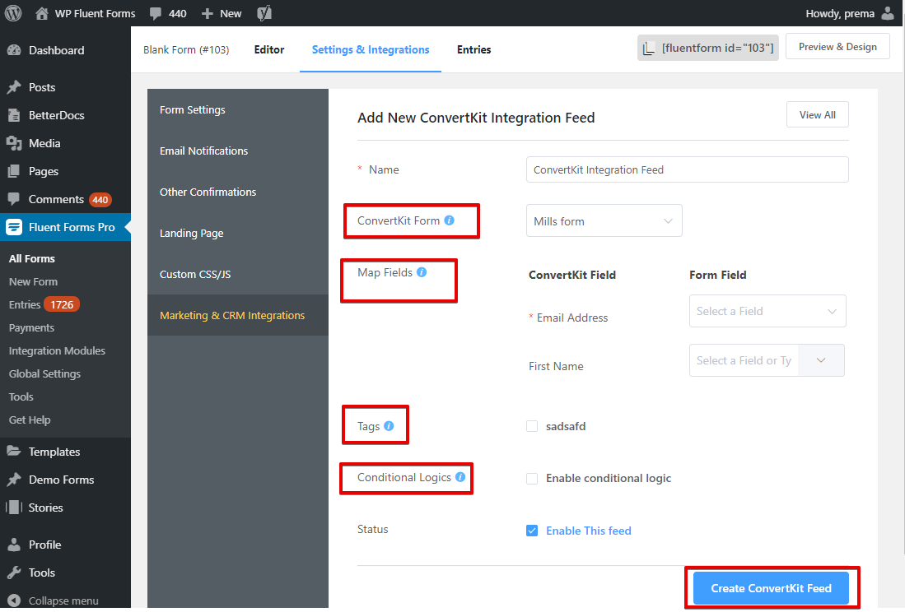Click the Collapse menu arrow icon
The height and width of the screenshot is (612, 905).
(x=14, y=600)
